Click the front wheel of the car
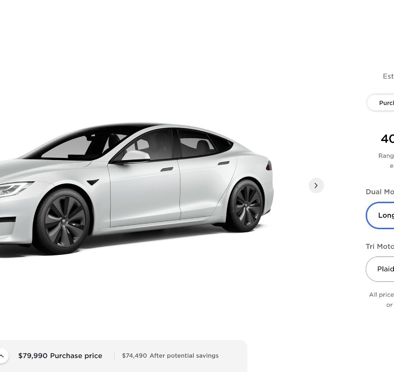The width and height of the screenshot is (394, 372). tap(64, 221)
